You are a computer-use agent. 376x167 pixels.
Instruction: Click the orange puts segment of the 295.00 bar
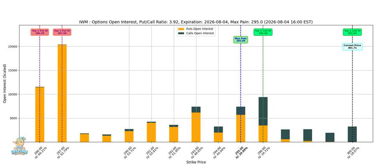click(x=241, y=129)
